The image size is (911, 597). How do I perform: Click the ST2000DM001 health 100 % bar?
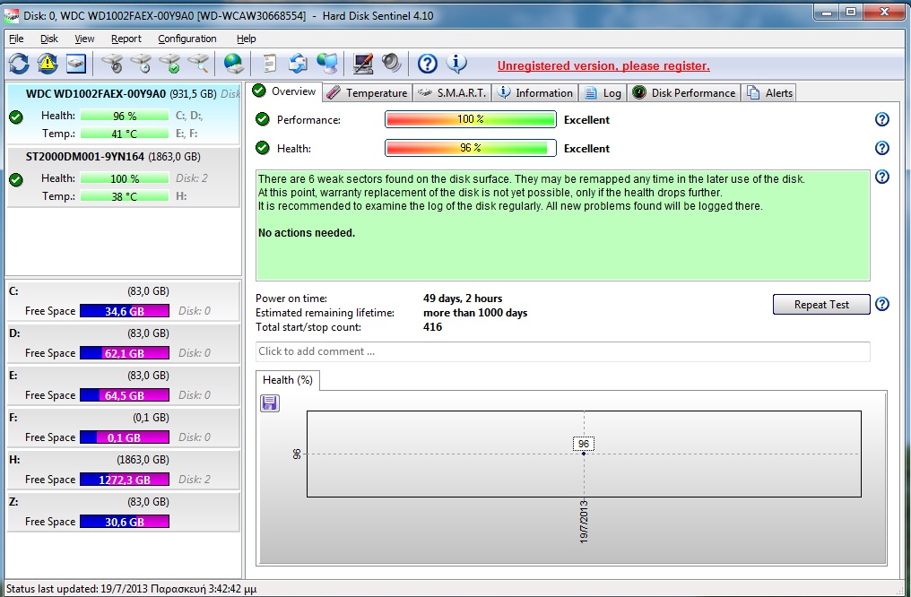click(125, 178)
